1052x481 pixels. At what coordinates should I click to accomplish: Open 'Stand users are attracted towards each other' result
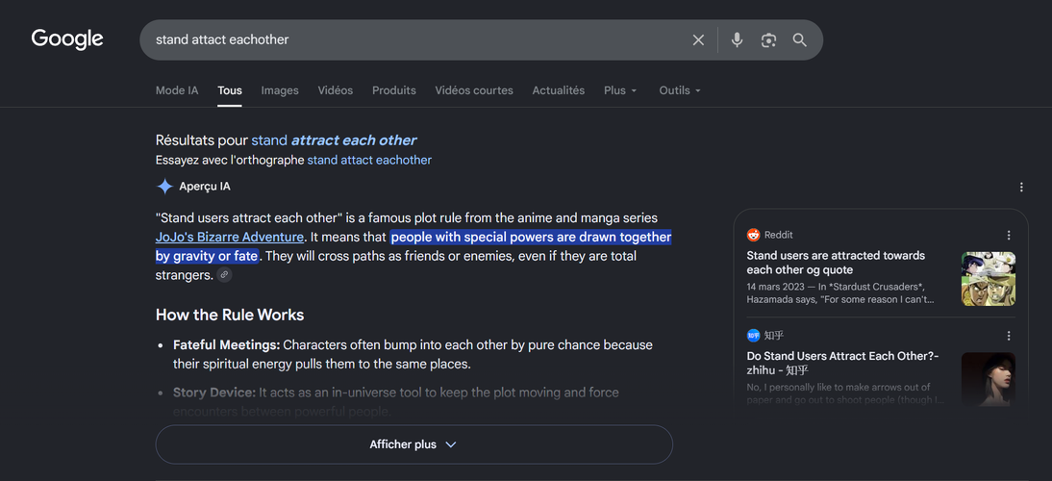[x=836, y=263]
